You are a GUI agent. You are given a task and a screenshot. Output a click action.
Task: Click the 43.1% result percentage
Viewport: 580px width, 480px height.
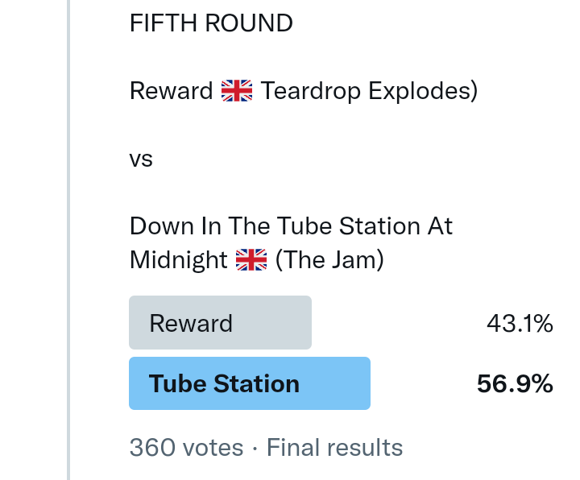coord(520,324)
